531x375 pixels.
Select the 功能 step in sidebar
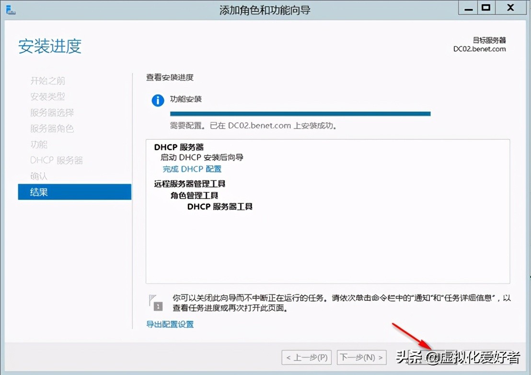tap(39, 144)
